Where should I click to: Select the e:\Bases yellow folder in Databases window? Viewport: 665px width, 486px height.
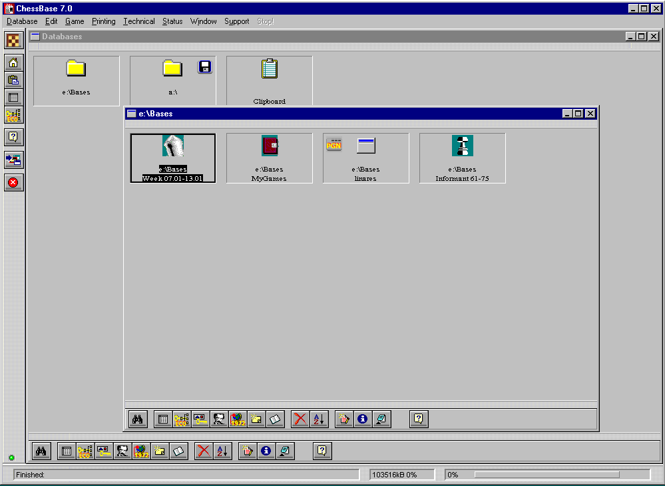click(x=77, y=68)
